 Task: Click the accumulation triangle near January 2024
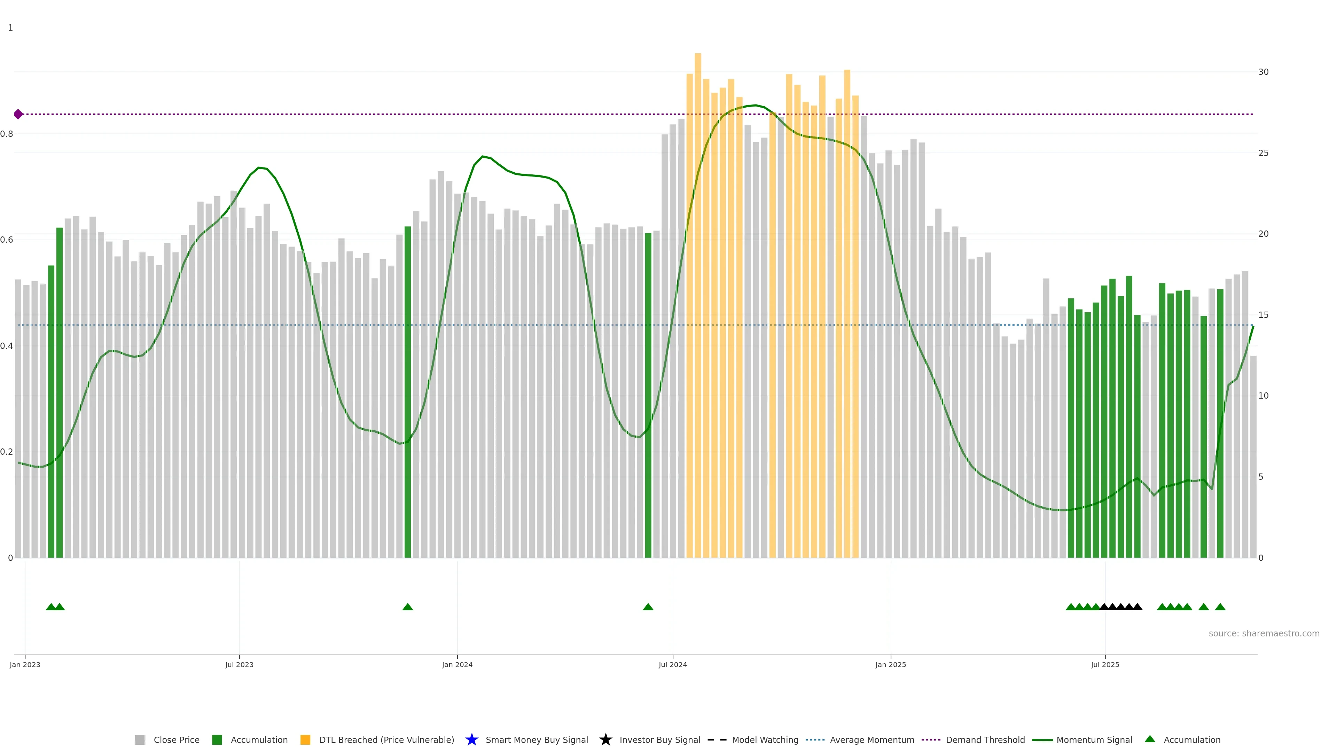(x=407, y=607)
